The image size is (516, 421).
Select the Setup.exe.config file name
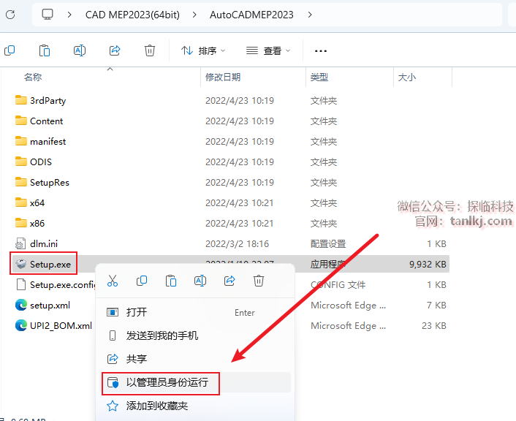(x=62, y=285)
